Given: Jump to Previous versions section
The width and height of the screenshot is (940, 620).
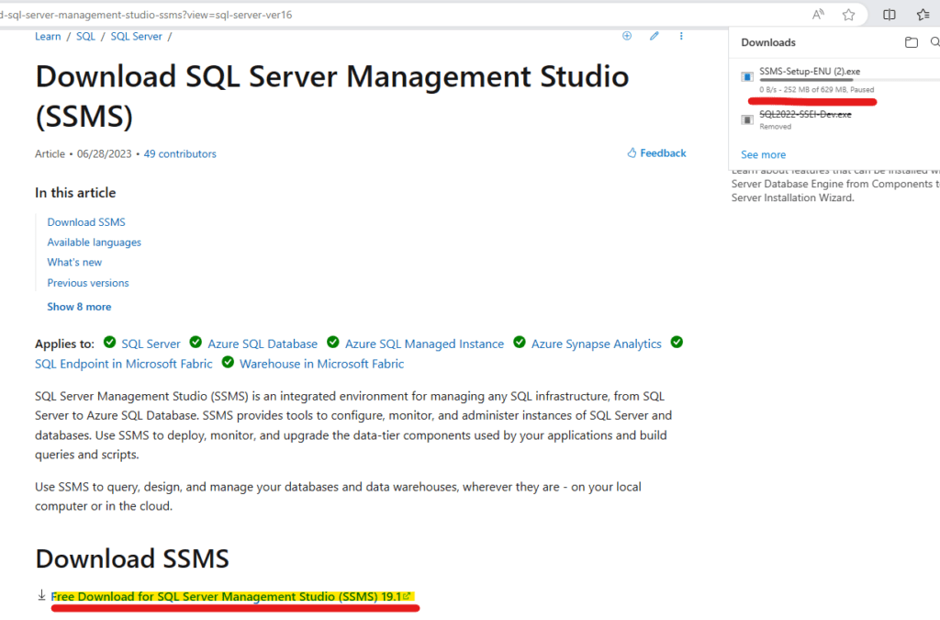Looking at the screenshot, I should [88, 282].
